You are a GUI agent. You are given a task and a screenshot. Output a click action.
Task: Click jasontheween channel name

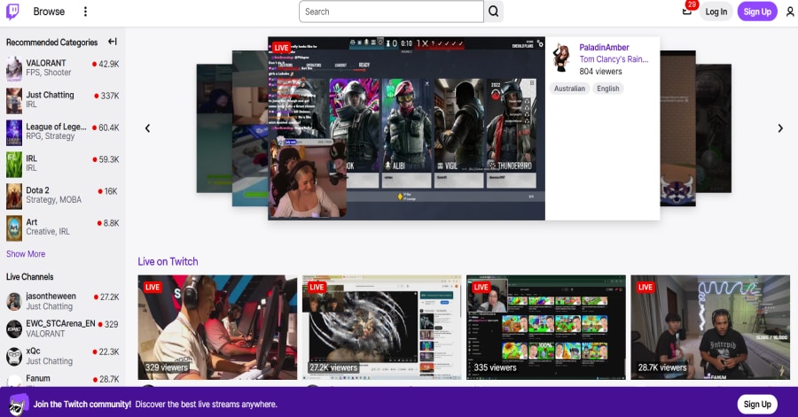click(51, 296)
